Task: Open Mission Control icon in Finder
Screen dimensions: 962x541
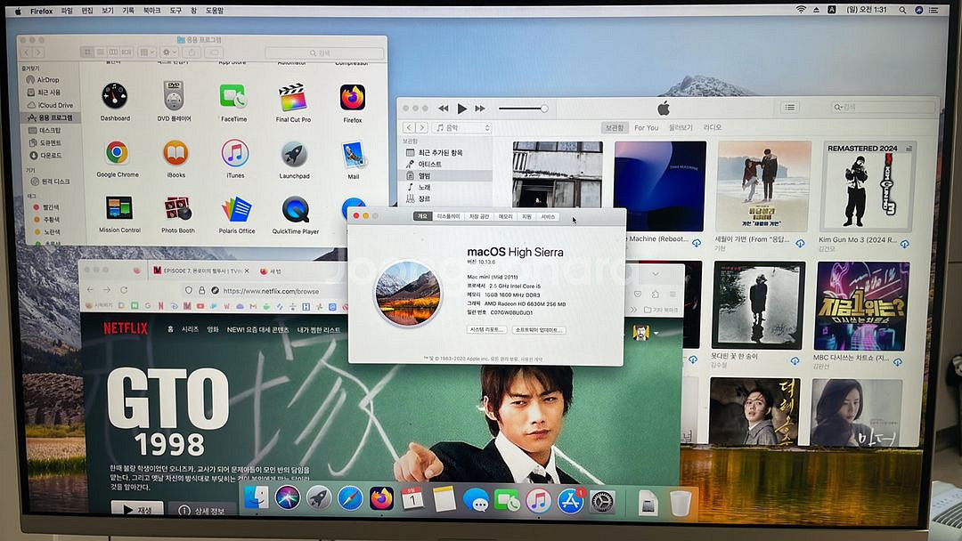Action: (119, 208)
